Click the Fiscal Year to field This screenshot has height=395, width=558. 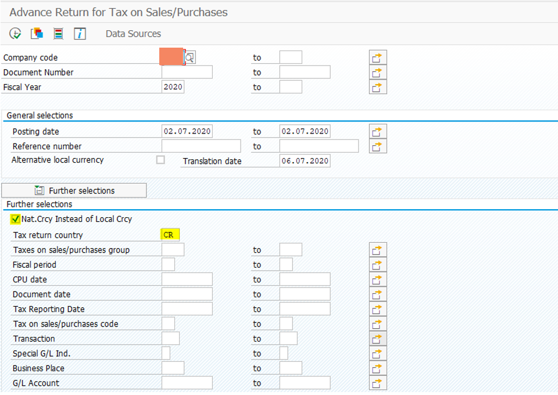click(291, 87)
